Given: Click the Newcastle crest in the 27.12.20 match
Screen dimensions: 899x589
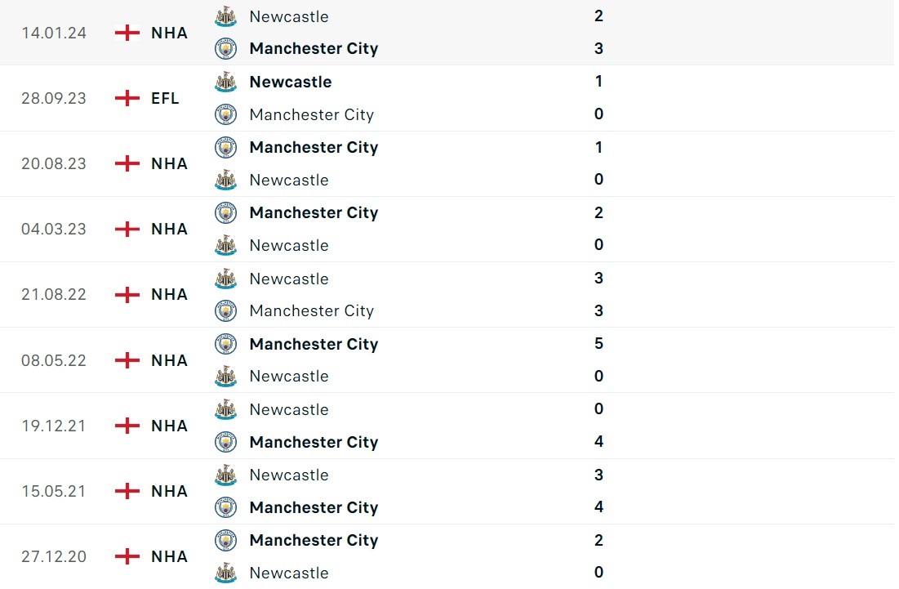Looking at the screenshot, I should pos(225,573).
